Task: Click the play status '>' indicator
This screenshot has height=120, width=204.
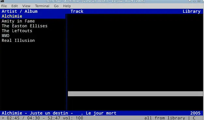Action: [x=3, y=118]
